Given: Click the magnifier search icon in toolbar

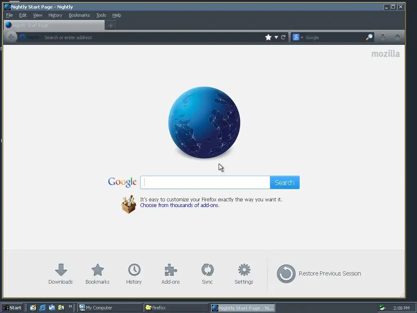Looking at the screenshot, I should (x=369, y=37).
